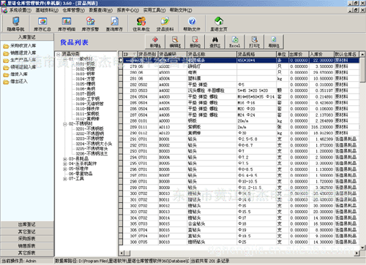Screen dimensions: 366x265
Task: Open the 帮助文件 item in the menu bar
Action: tap(181, 10)
